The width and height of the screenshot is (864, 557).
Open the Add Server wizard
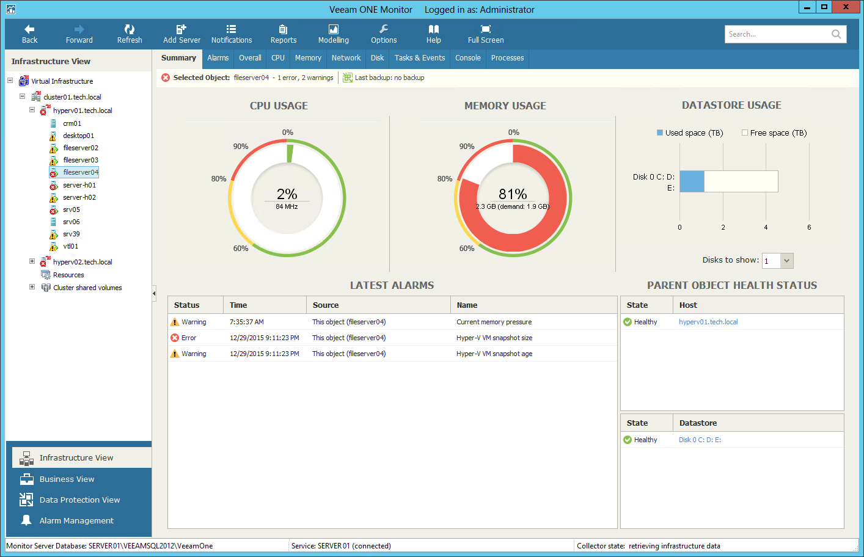point(181,34)
